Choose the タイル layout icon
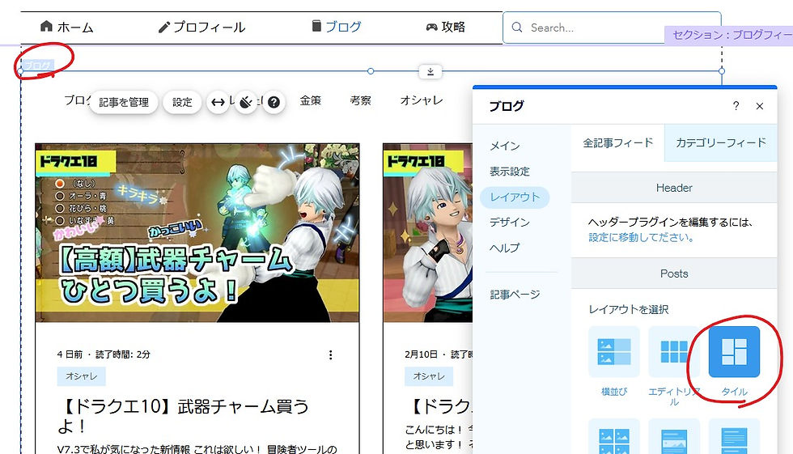This screenshot has height=454, width=793. coord(735,352)
